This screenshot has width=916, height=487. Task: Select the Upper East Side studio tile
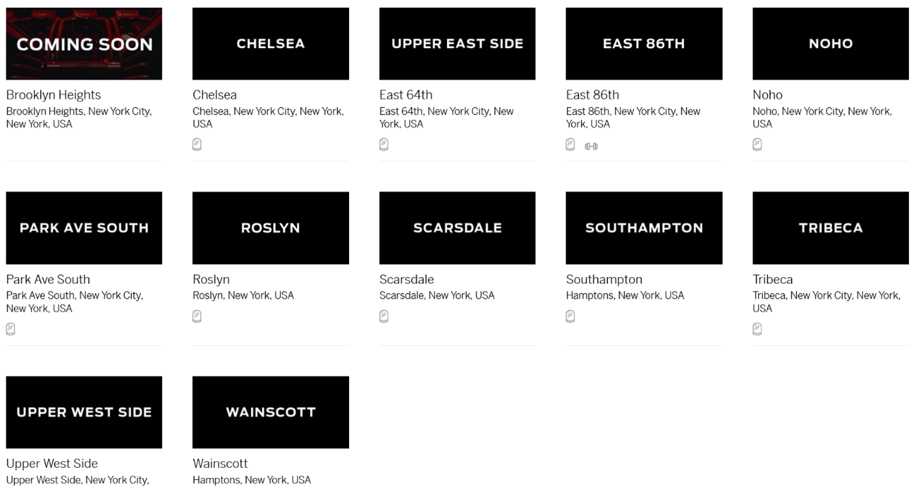[x=457, y=44]
